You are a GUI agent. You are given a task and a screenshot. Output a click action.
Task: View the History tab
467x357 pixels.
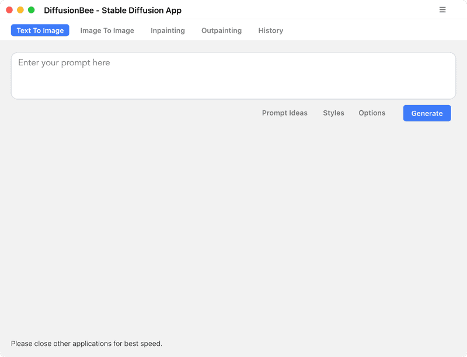pos(270,30)
